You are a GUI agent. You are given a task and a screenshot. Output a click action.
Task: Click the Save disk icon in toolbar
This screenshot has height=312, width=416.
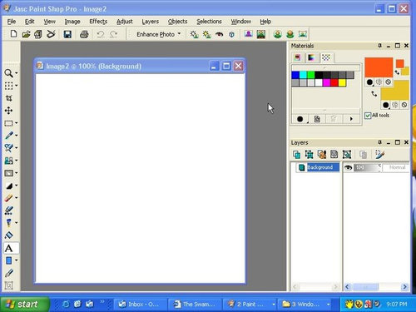67,34
